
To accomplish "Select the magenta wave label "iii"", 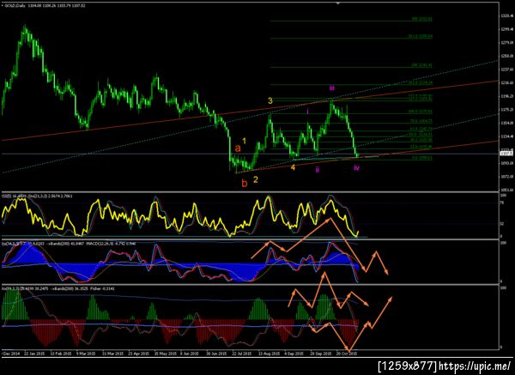I will pos(331,88).
